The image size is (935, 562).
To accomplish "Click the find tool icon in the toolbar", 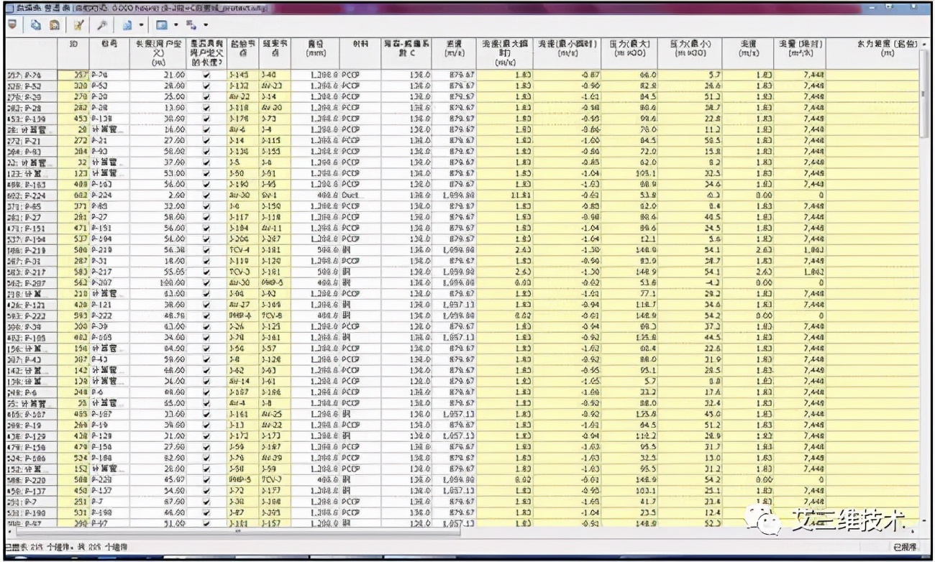I will [102, 25].
